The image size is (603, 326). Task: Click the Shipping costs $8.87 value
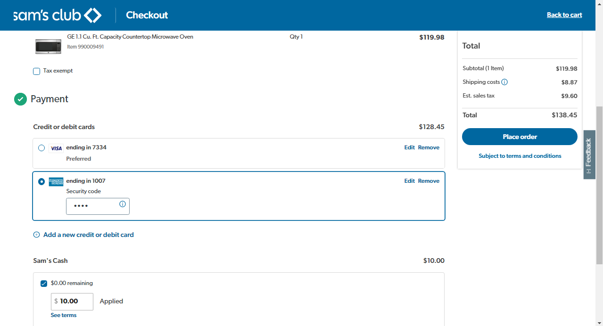tap(569, 82)
